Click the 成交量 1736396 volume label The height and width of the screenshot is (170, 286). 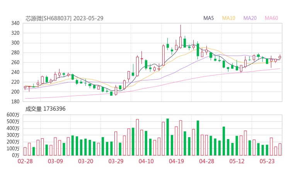[x=46, y=109]
